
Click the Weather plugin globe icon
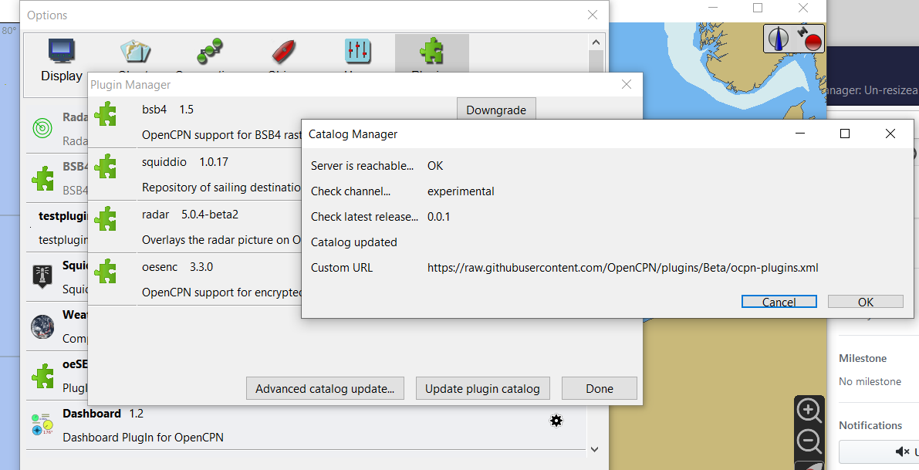pos(42,326)
